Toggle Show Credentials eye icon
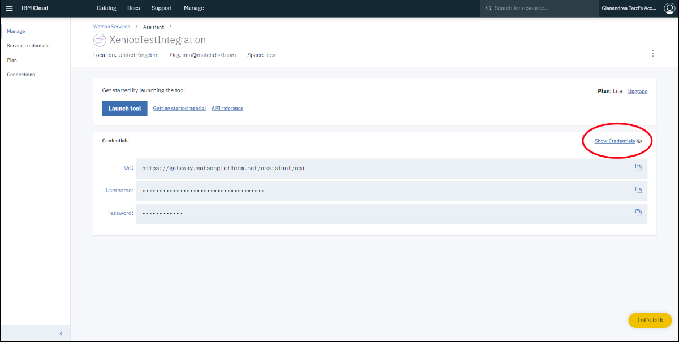Viewport: 679px width, 342px height. (639, 141)
